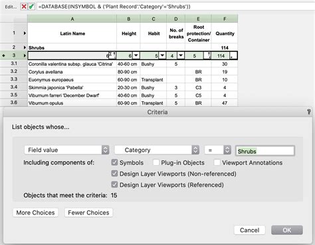Image resolution: width=315 pixels, height=245 pixels.
Task: Click the No. of breaks header cell
Action: click(x=176, y=33)
